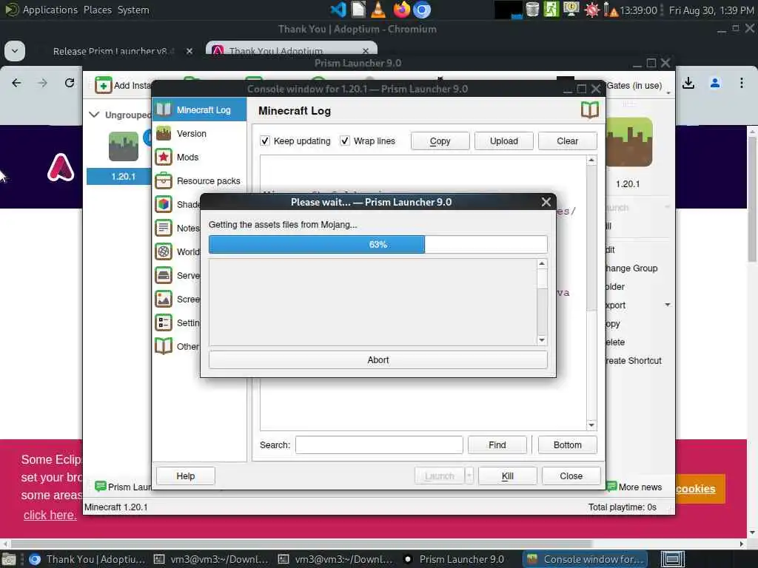Close the Please wait dialog
Image resolution: width=758 pixels, height=568 pixels.
pyautogui.click(x=546, y=202)
